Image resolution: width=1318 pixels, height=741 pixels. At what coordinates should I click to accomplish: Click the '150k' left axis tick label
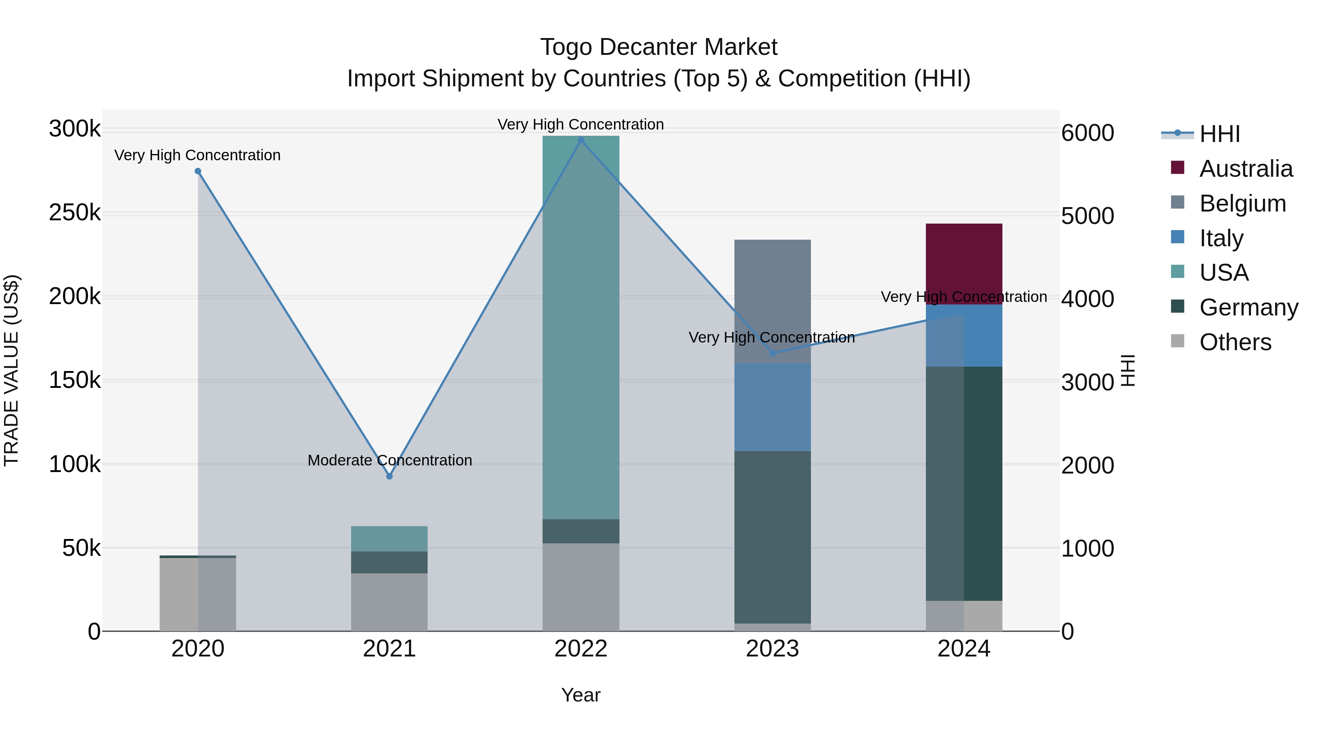(x=75, y=380)
